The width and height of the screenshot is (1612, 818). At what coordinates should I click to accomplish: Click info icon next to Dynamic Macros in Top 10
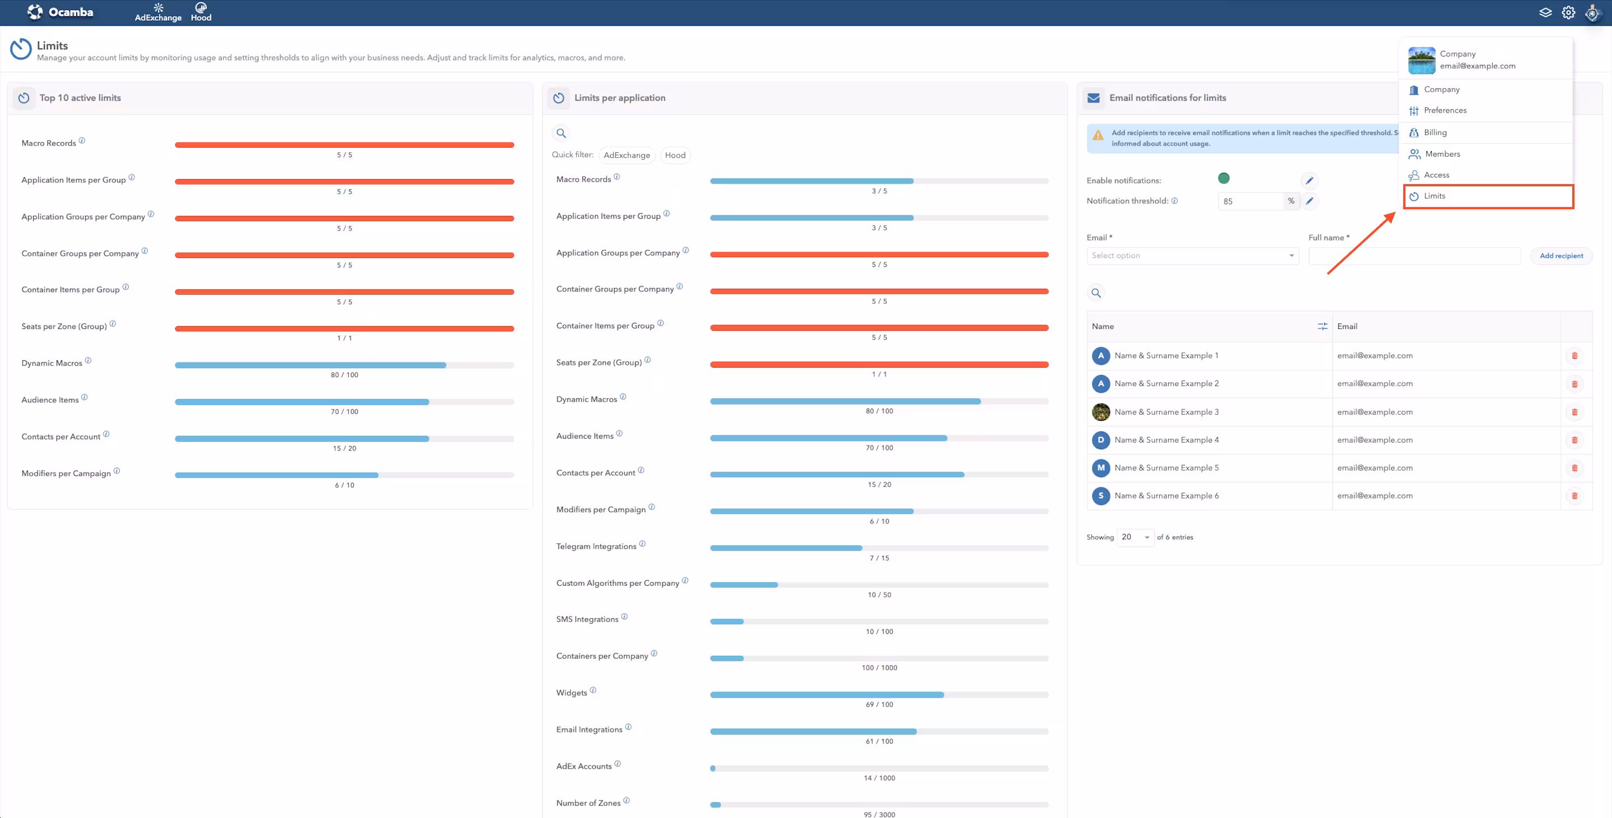click(88, 361)
